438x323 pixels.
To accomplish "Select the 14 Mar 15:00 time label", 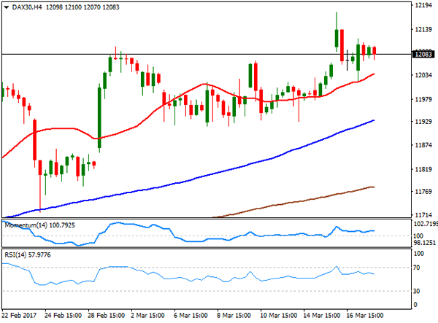I will click(322, 316).
